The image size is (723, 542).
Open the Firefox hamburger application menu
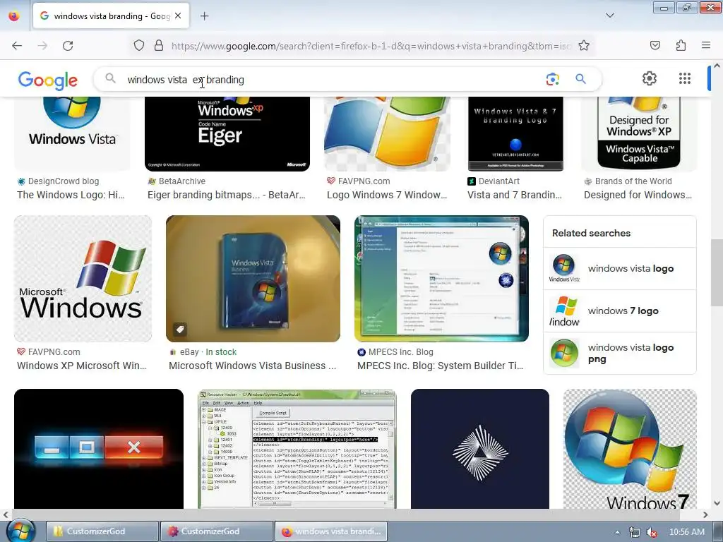(x=706, y=45)
